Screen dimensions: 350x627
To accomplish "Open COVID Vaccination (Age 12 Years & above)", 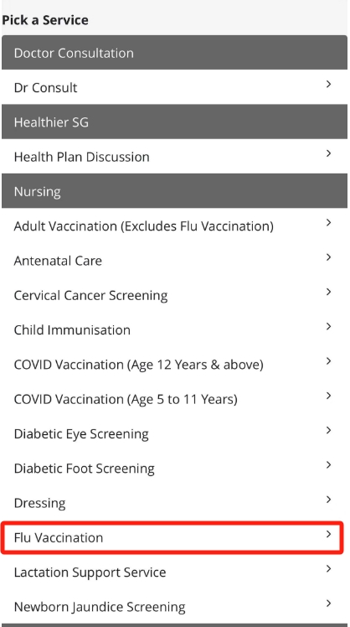I will pos(175,365).
